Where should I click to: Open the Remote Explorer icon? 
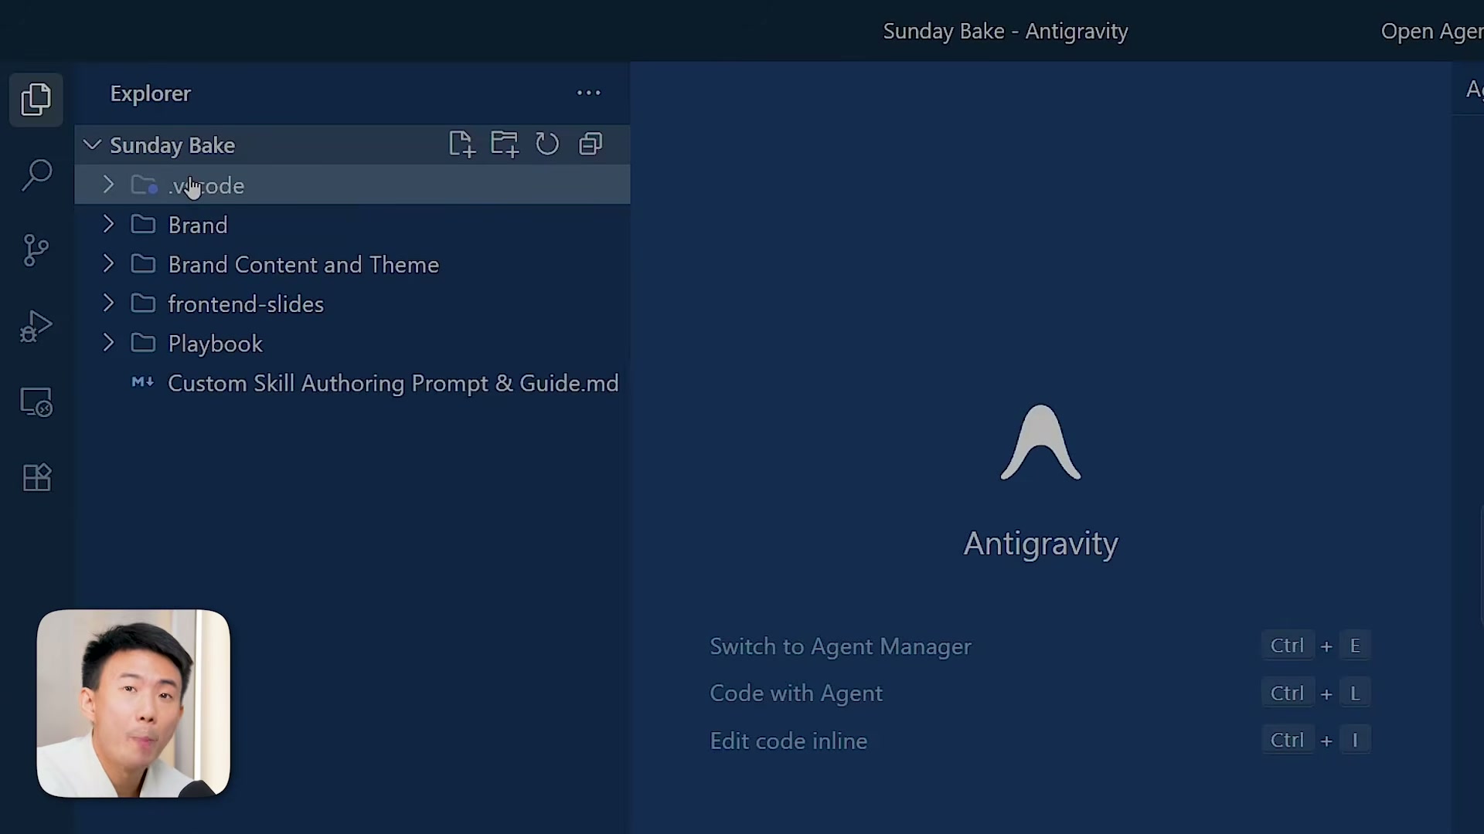pos(36,402)
